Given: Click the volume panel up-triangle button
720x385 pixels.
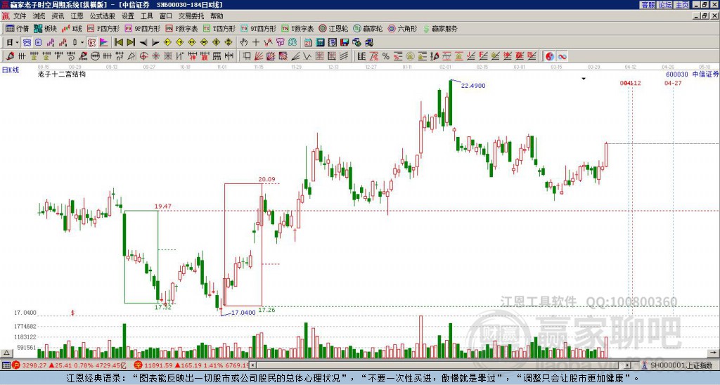Looking at the screenshot, I should click(6, 353).
